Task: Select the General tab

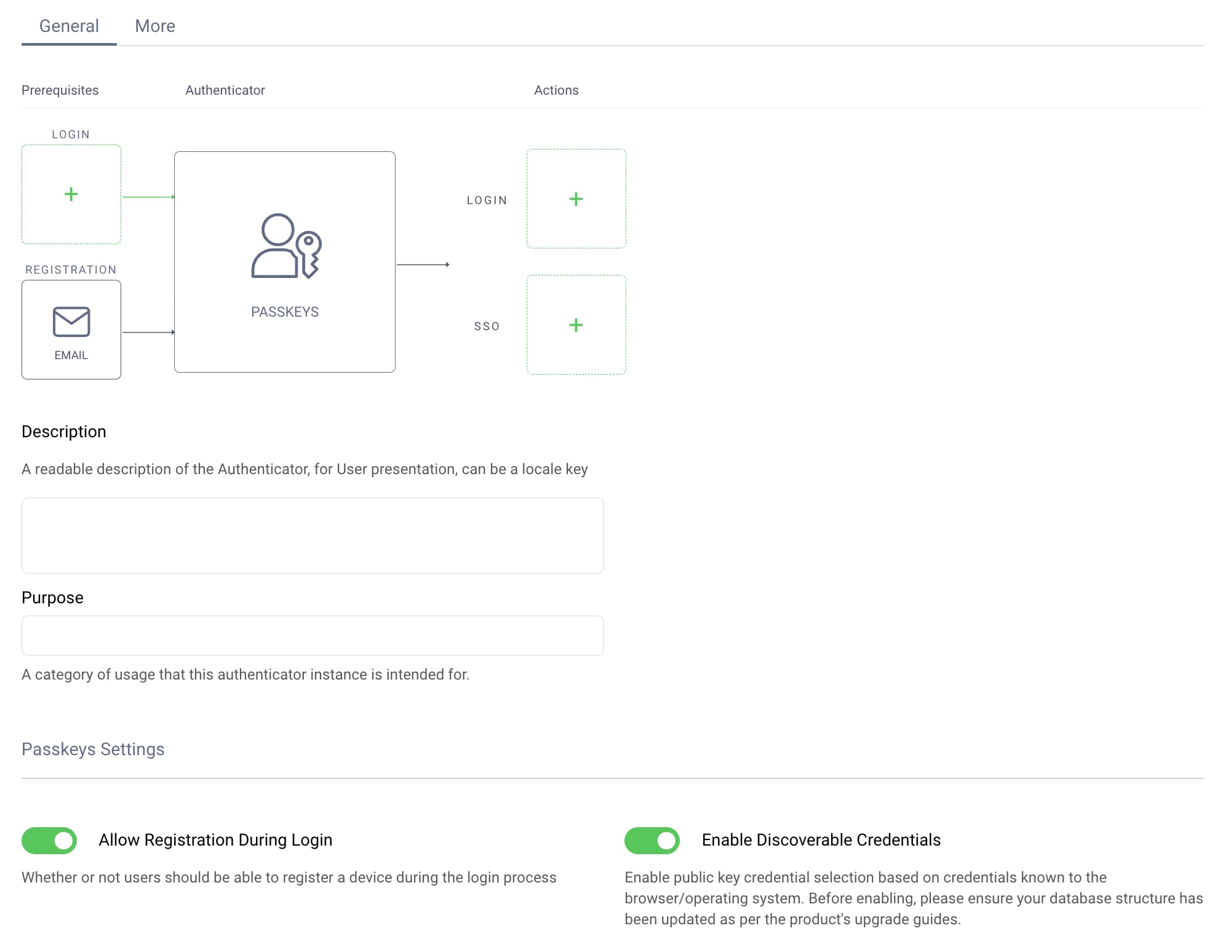Action: tap(69, 26)
